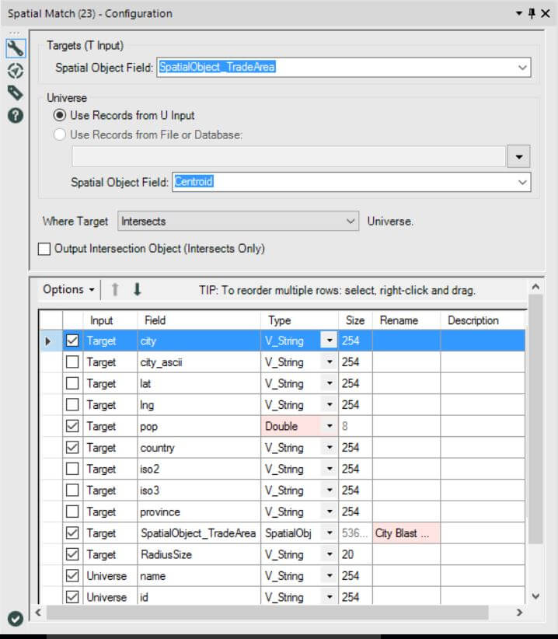Image resolution: width=558 pixels, height=639 pixels.
Task: Click the horizontal scrollbar of the field table
Action: click(x=267, y=612)
